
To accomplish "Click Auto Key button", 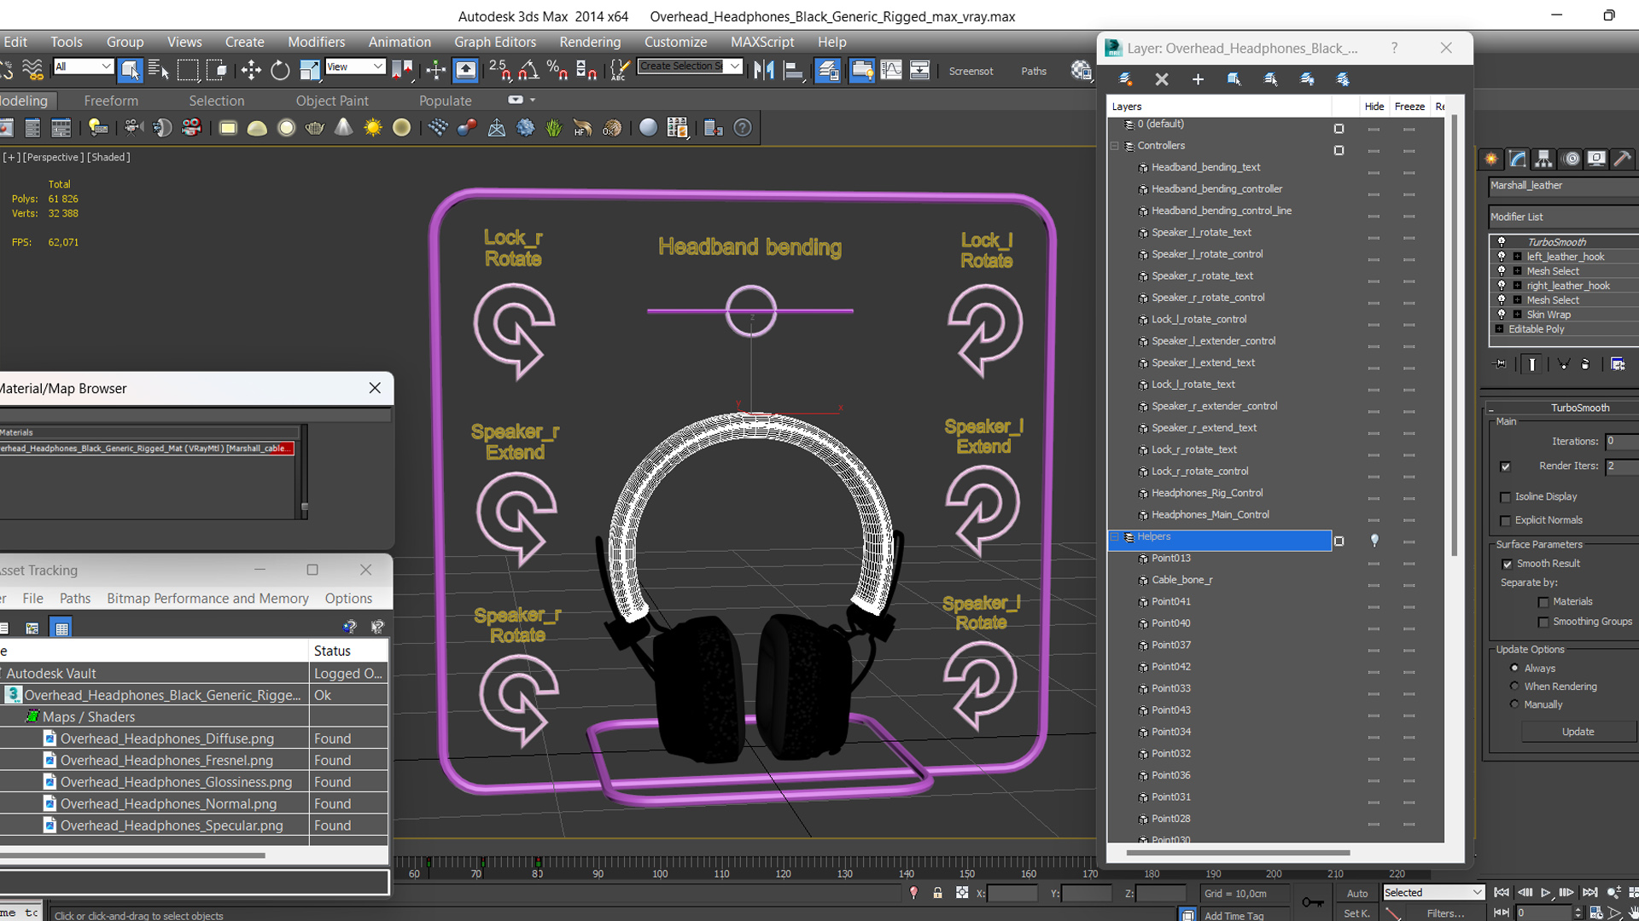I will (1357, 894).
